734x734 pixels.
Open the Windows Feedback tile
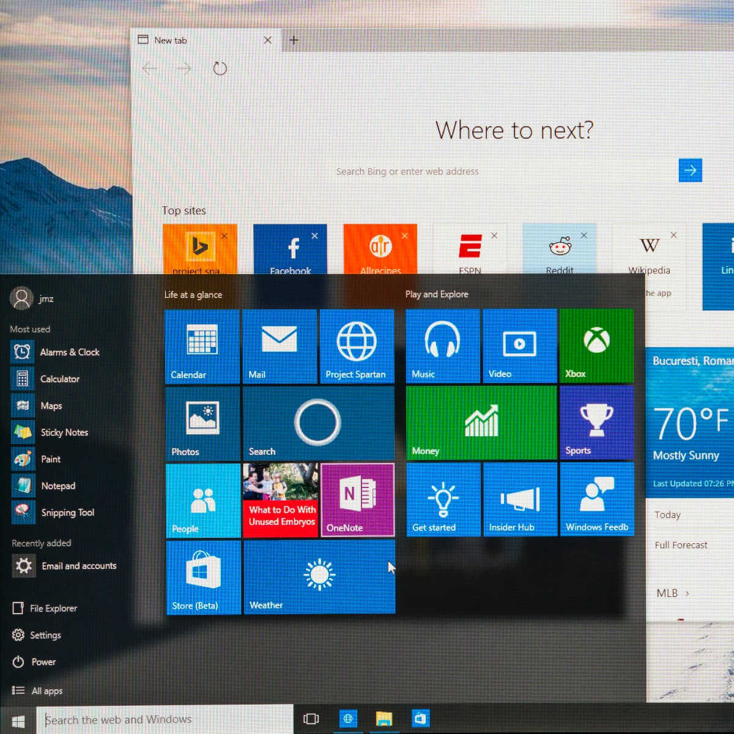click(x=598, y=500)
